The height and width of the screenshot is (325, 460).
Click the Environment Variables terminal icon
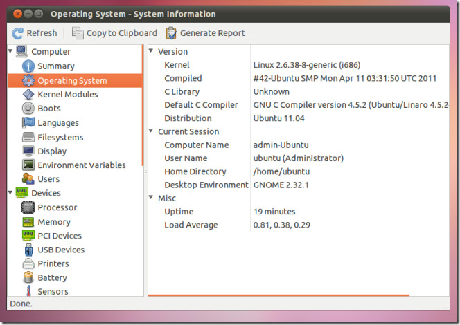pyautogui.click(x=28, y=165)
